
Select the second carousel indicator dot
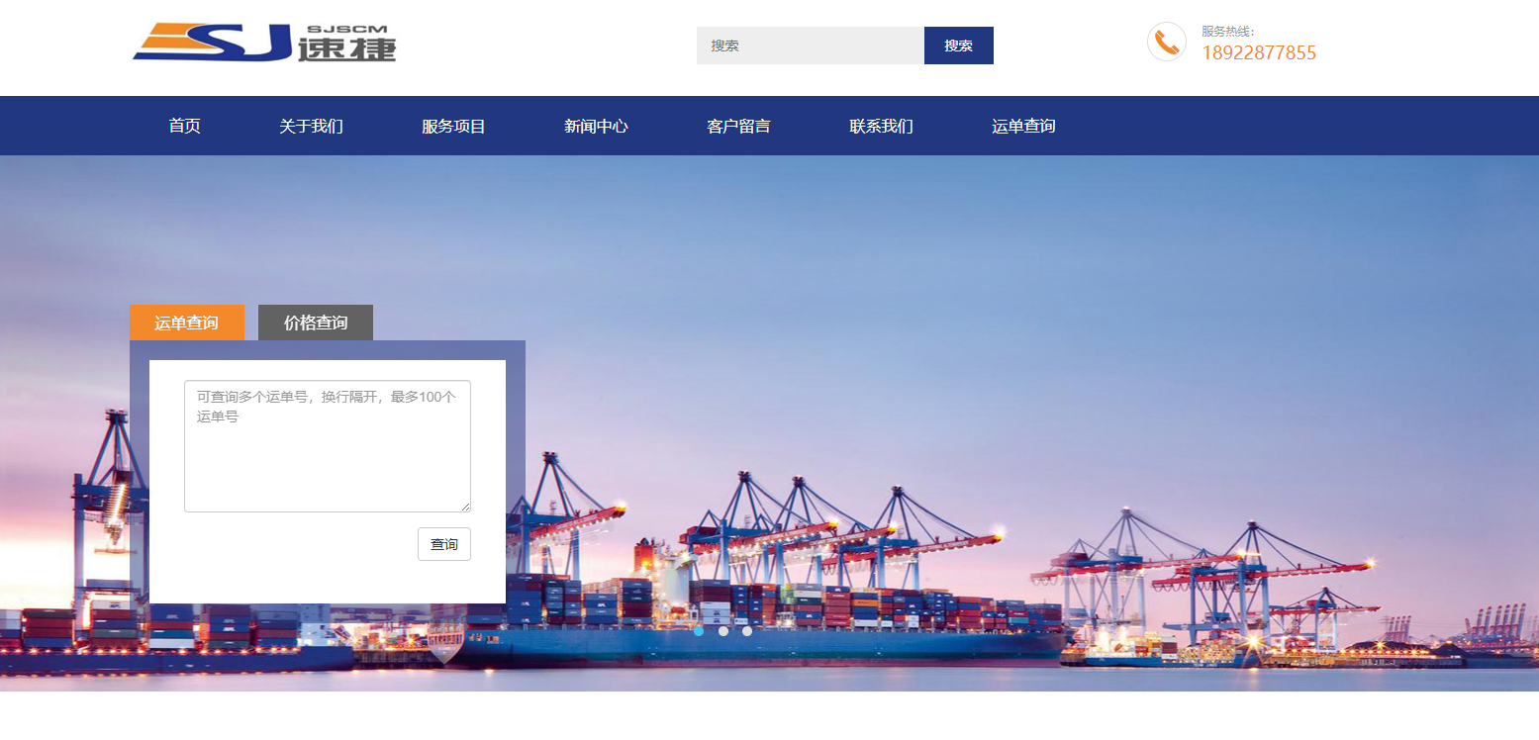[723, 631]
